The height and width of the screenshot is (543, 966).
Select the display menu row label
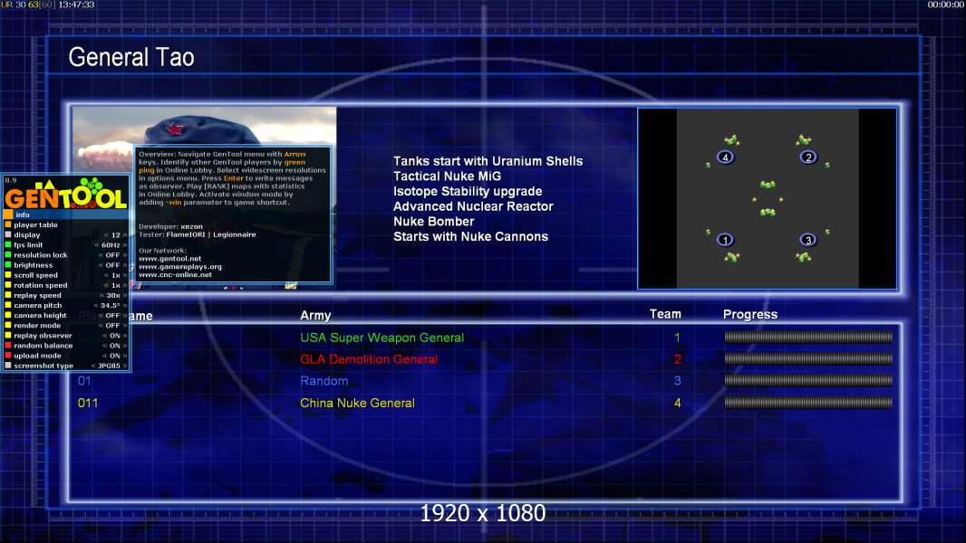coord(27,235)
